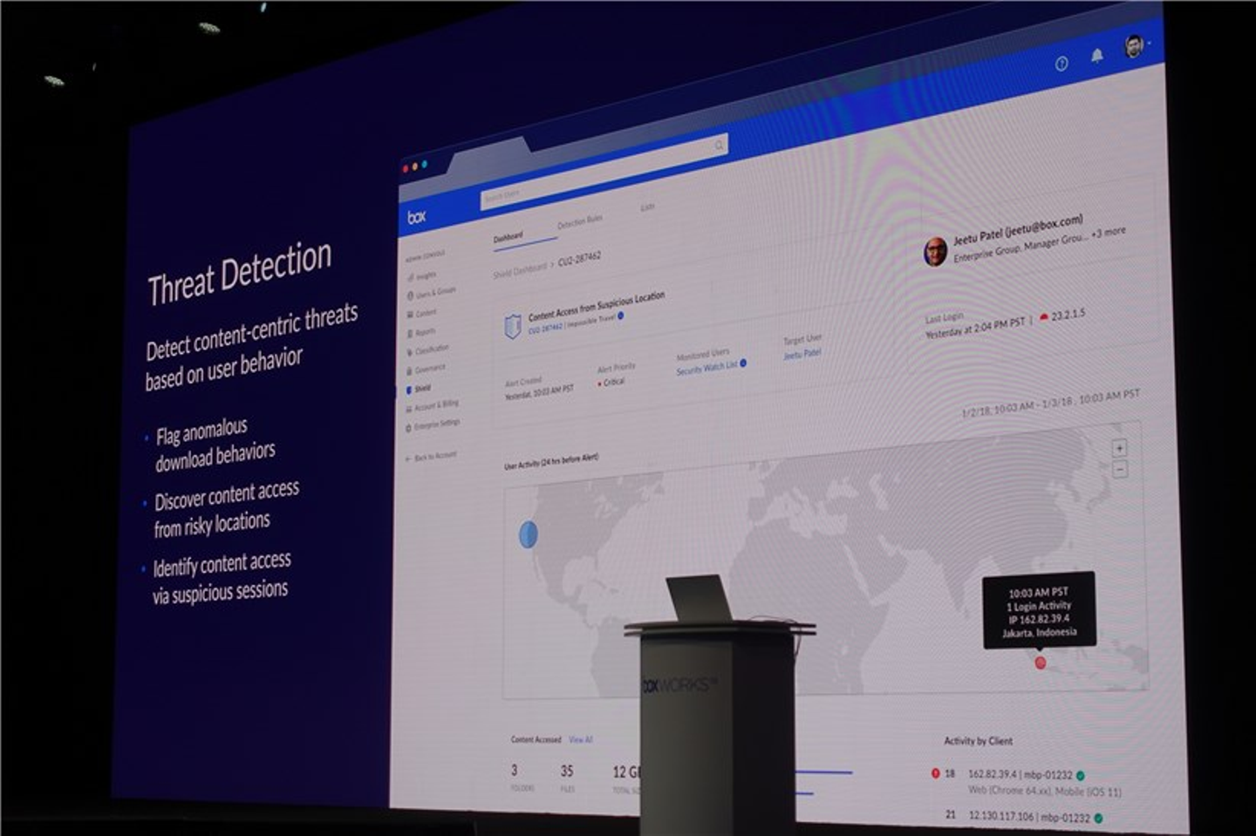Click the Jakarta, Indonesia login tooltip
Image resolution: width=1256 pixels, height=836 pixels.
click(x=1039, y=610)
